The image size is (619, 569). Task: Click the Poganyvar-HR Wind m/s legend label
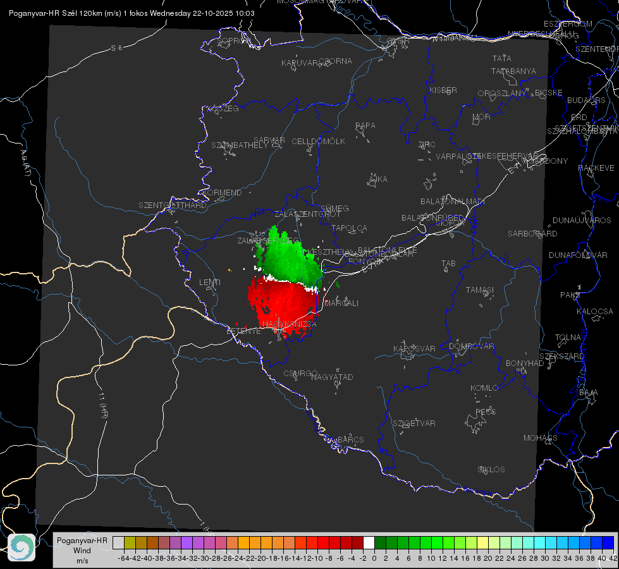click(x=82, y=550)
